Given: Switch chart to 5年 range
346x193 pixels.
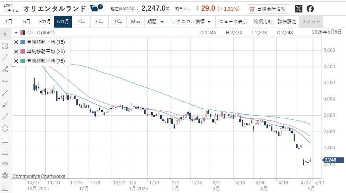Looking at the screenshot, I should click(99, 22).
